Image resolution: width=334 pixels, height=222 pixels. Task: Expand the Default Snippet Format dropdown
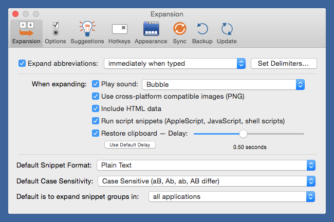[206, 165]
